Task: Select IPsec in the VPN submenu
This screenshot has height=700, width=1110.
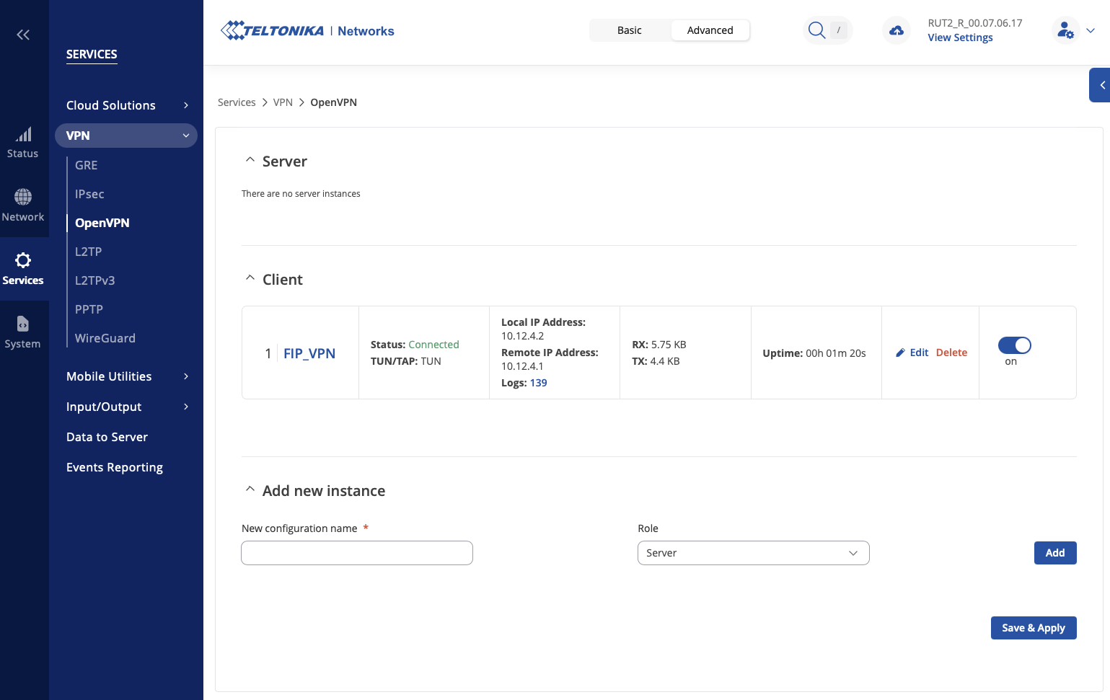Action: click(x=89, y=194)
